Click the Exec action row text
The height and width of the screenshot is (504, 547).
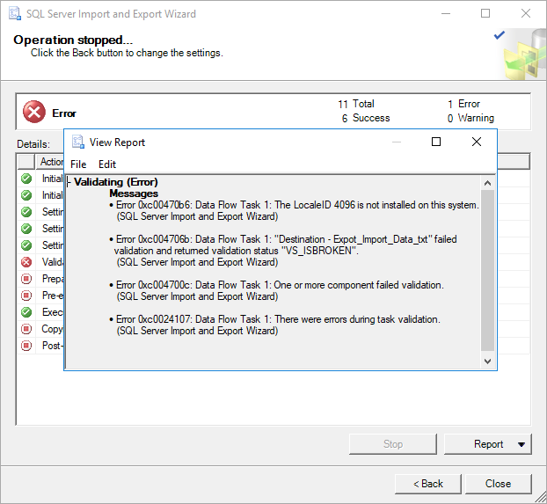[53, 312]
